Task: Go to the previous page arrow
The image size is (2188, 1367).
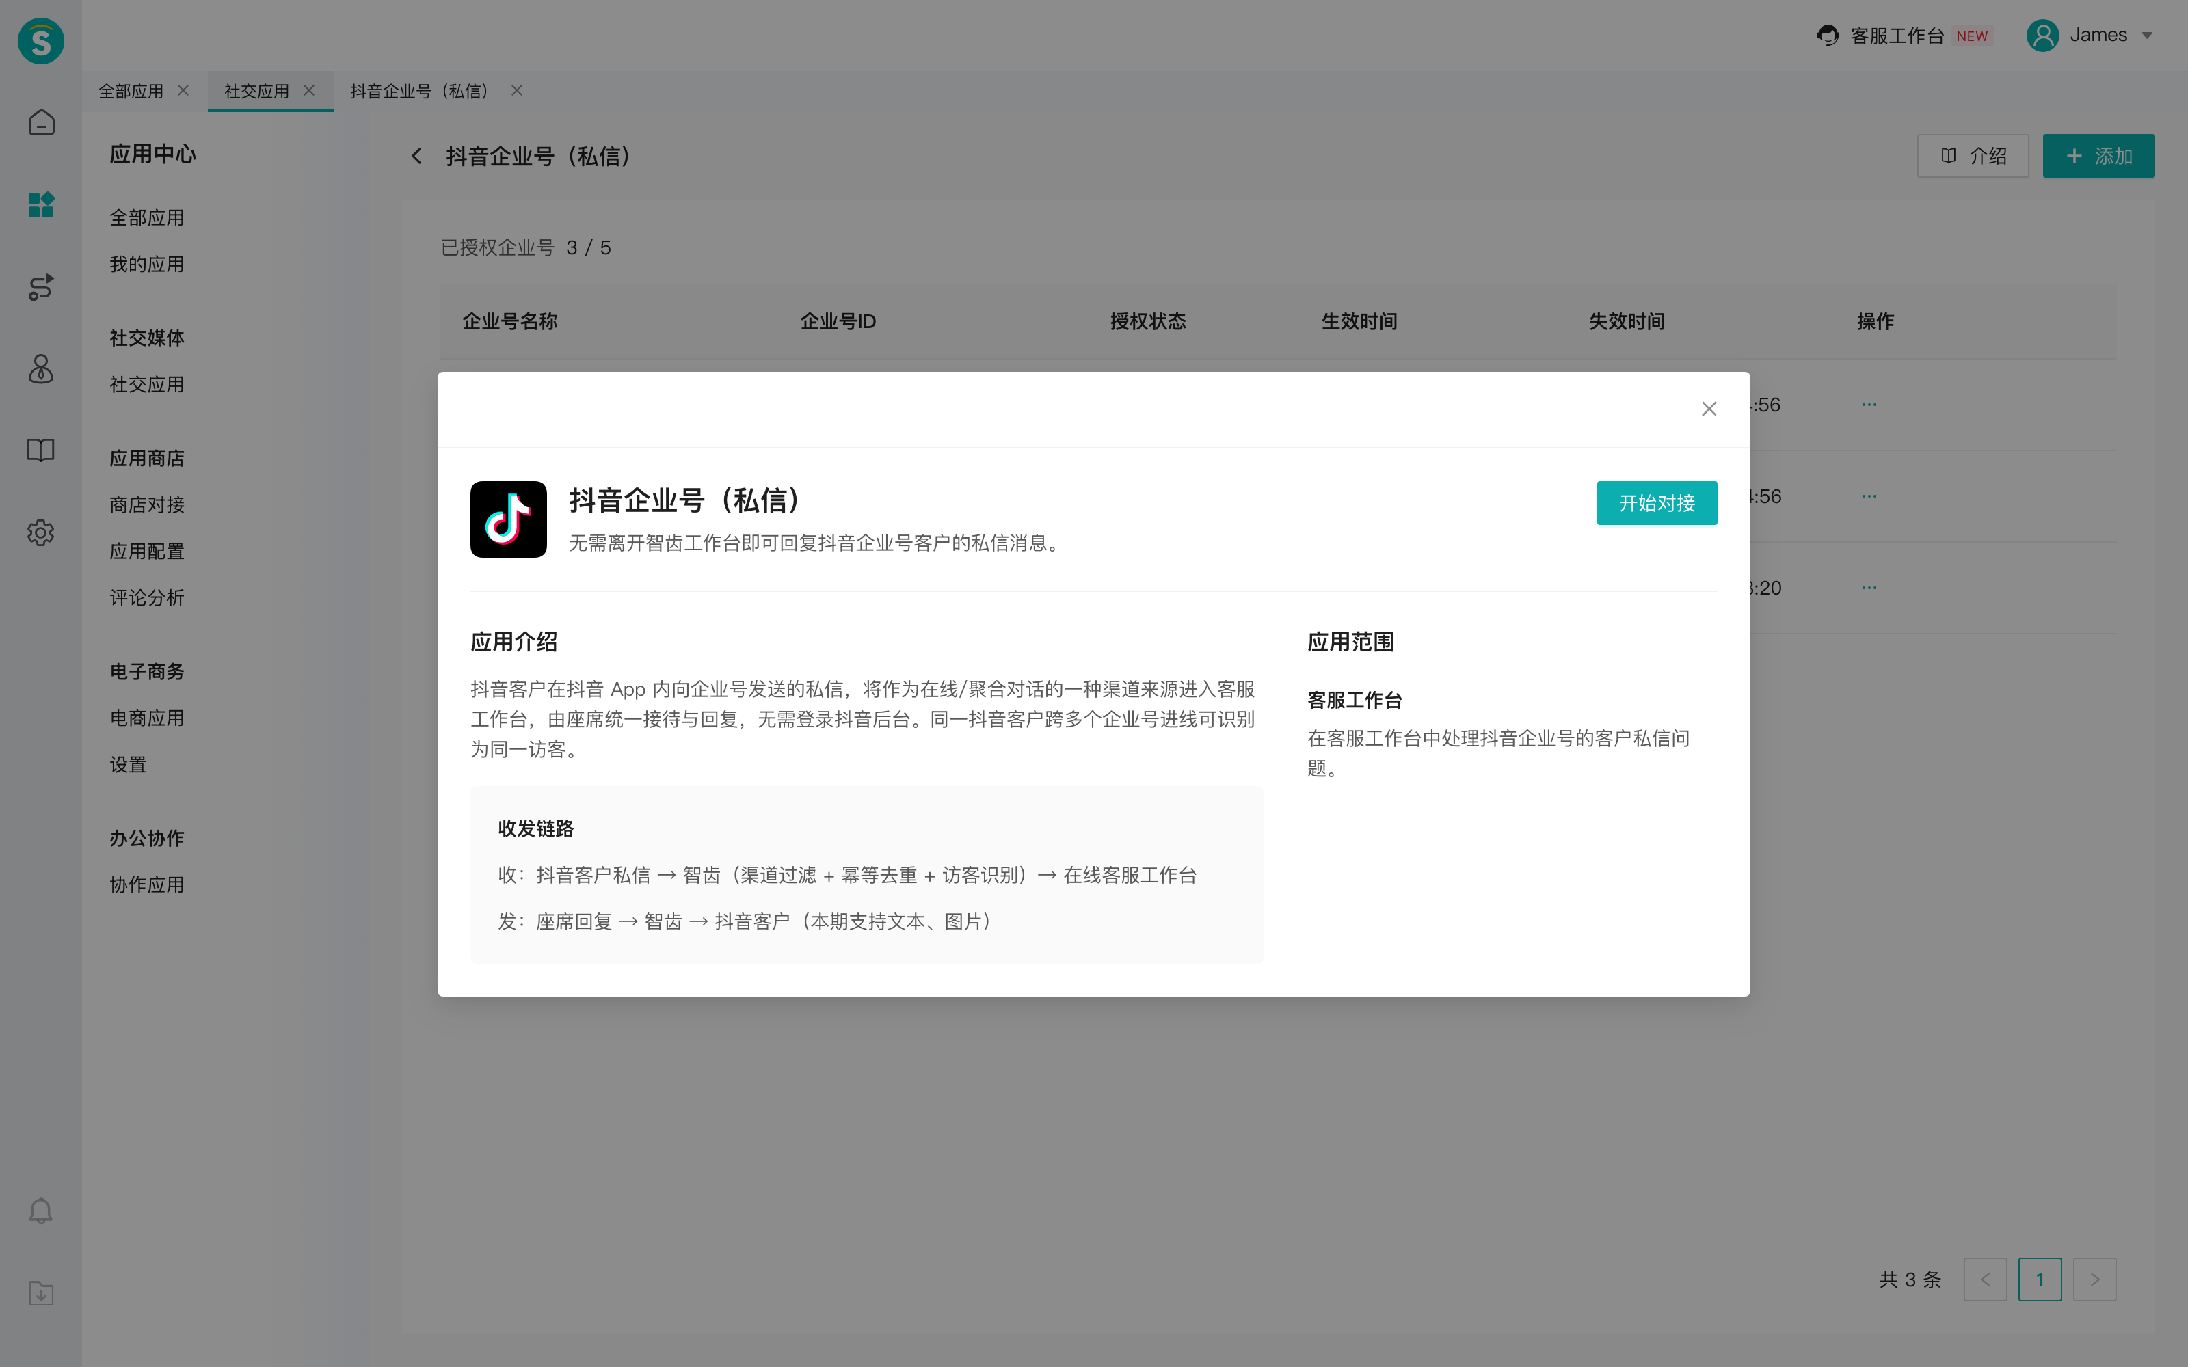Action: [1984, 1280]
